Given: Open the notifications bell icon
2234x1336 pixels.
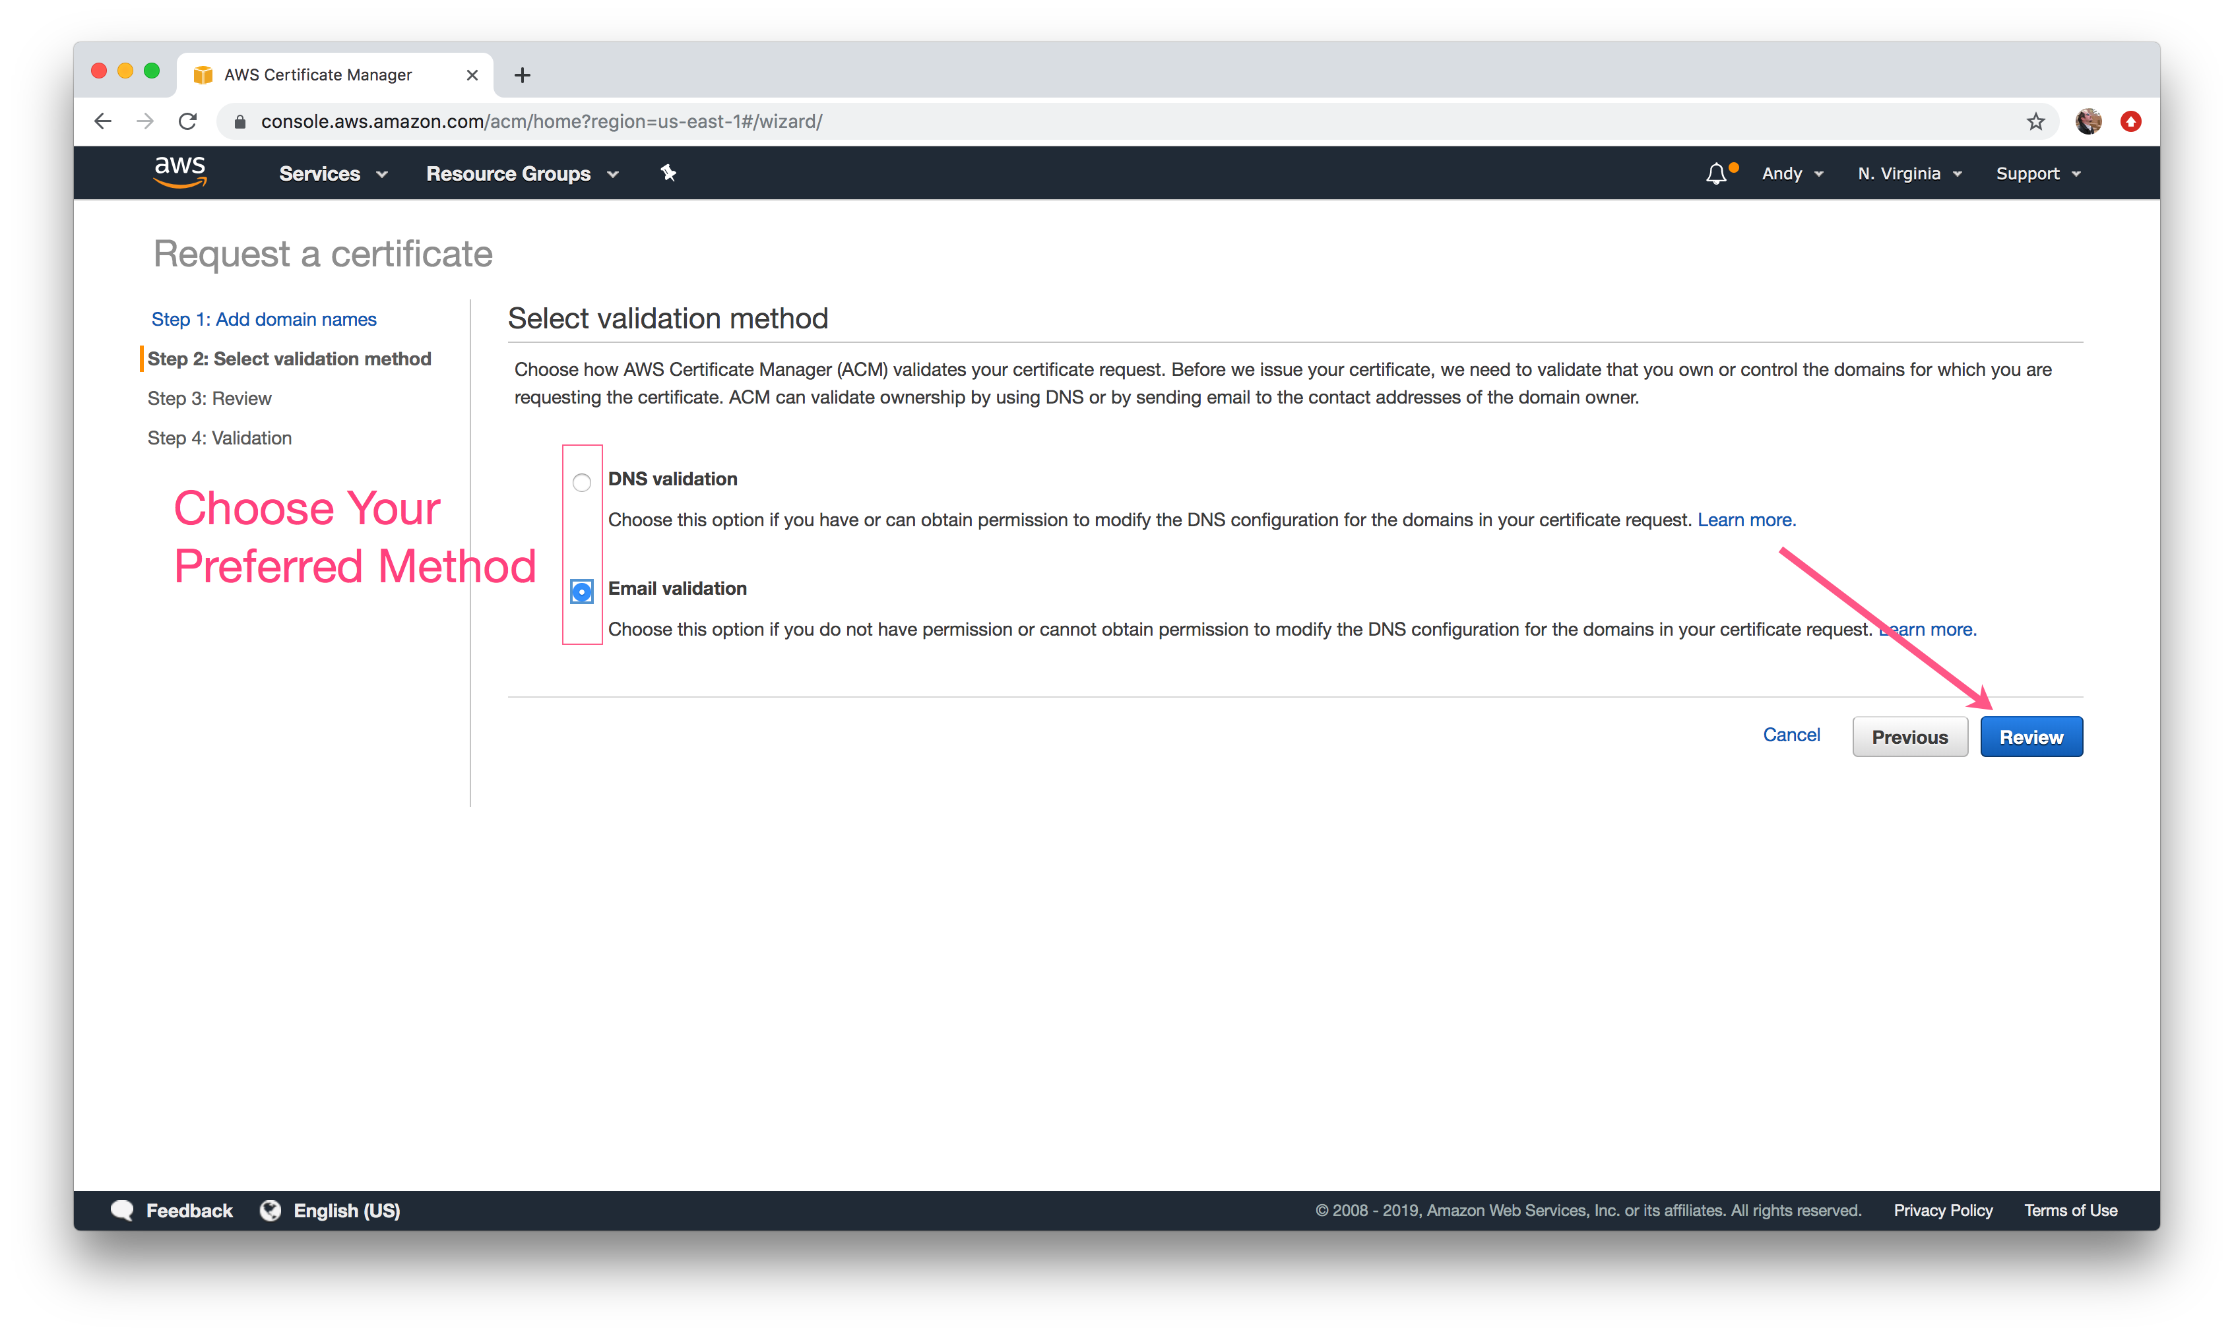Looking at the screenshot, I should [x=1716, y=173].
